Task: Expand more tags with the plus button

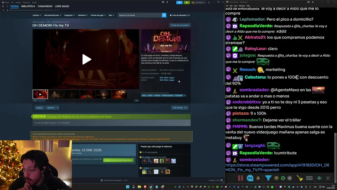Action: tap(185, 96)
